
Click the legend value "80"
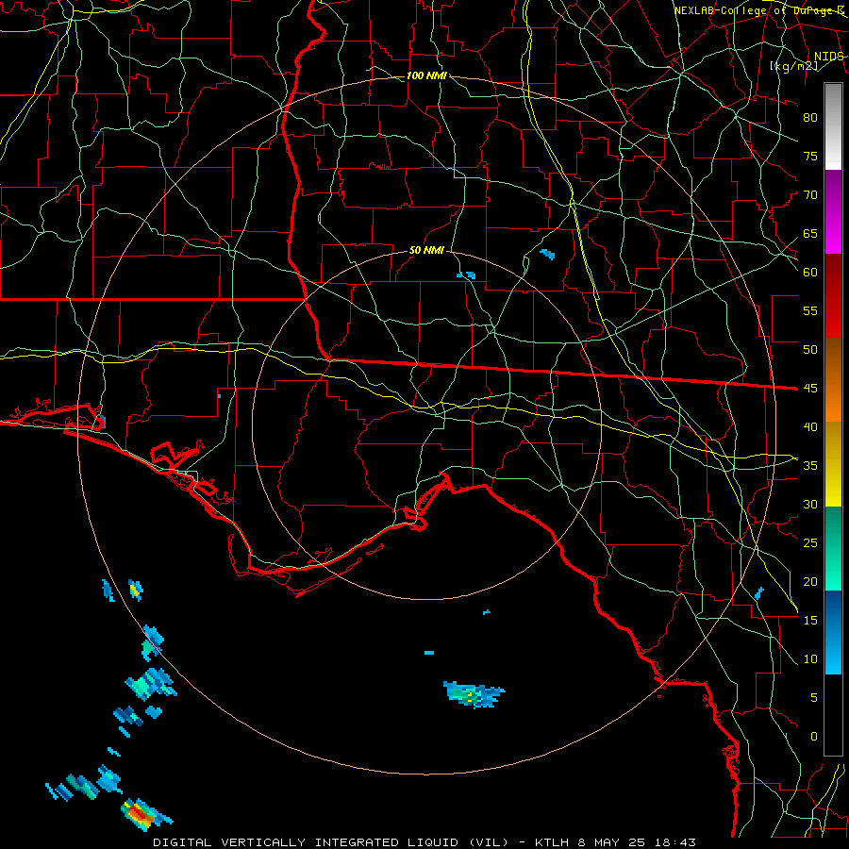tap(810, 118)
